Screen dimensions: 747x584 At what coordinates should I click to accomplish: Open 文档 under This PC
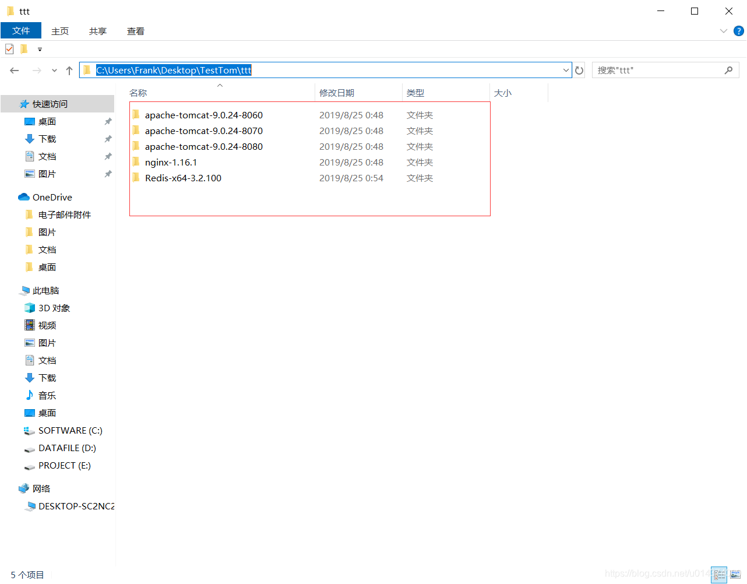(47, 360)
